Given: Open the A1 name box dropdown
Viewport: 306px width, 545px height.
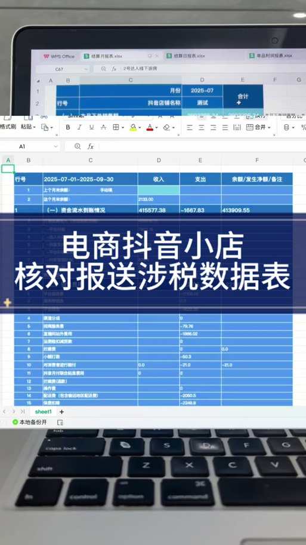Looking at the screenshot, I should click(x=56, y=146).
